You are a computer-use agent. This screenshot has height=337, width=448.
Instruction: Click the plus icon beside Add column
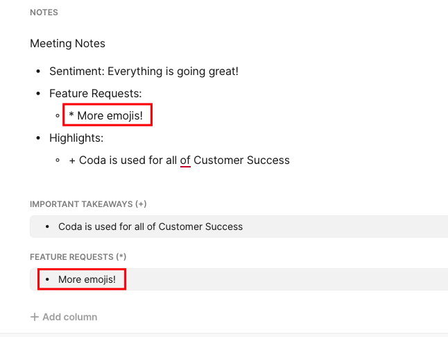click(35, 317)
